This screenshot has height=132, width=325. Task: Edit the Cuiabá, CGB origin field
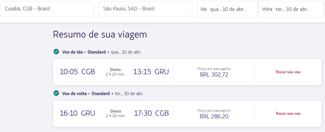coord(47,9)
